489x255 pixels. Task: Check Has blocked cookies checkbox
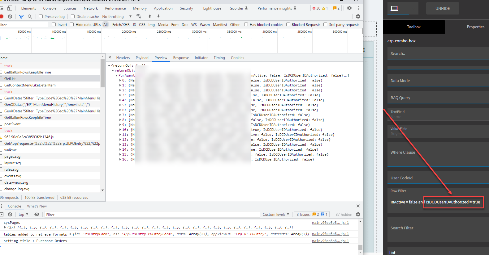246,24
